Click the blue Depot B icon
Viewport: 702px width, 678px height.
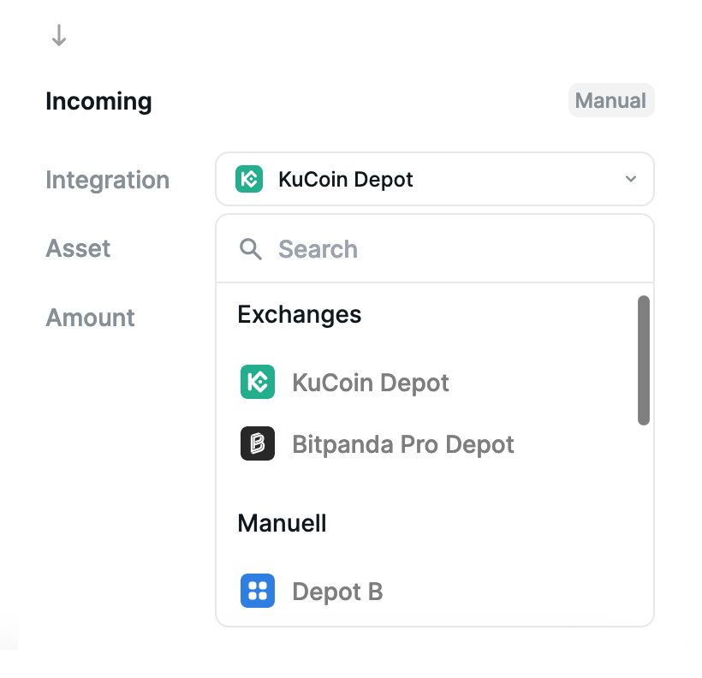pyautogui.click(x=258, y=591)
